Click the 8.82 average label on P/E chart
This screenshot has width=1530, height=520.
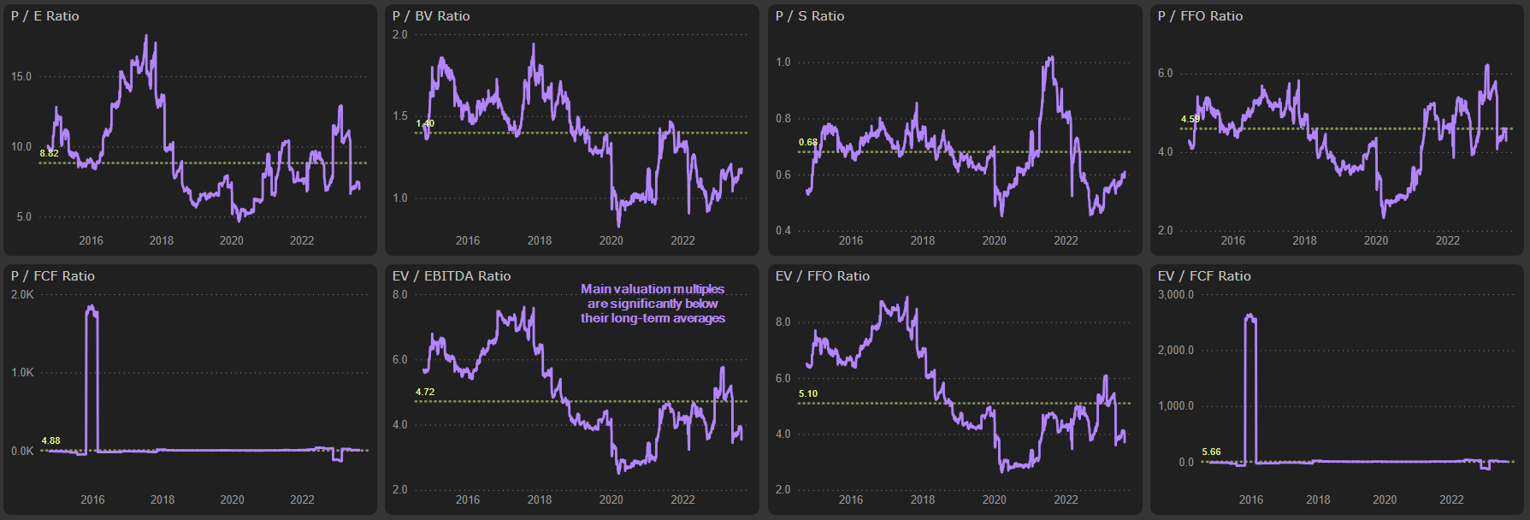(x=49, y=153)
